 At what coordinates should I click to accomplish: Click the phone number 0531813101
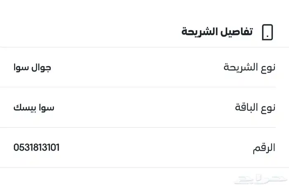36,147
